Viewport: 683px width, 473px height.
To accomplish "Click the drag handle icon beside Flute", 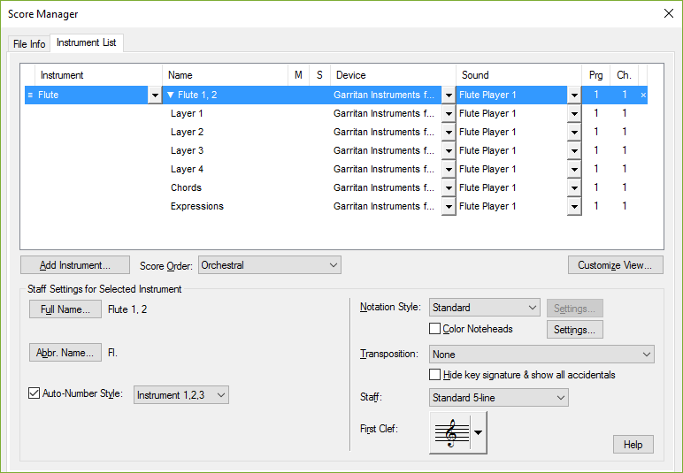I will pyautogui.click(x=30, y=95).
